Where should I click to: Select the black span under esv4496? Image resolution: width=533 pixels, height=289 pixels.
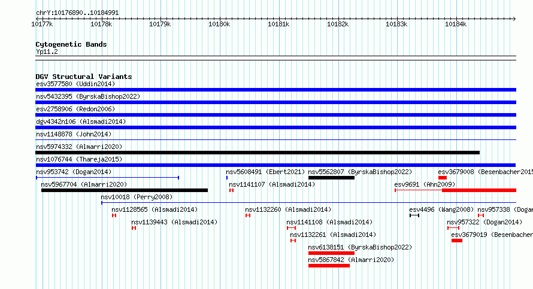pyautogui.click(x=414, y=215)
